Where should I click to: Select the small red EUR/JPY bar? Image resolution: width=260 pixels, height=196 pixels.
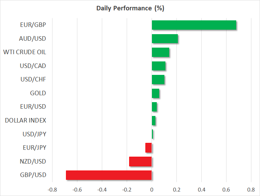(148, 148)
